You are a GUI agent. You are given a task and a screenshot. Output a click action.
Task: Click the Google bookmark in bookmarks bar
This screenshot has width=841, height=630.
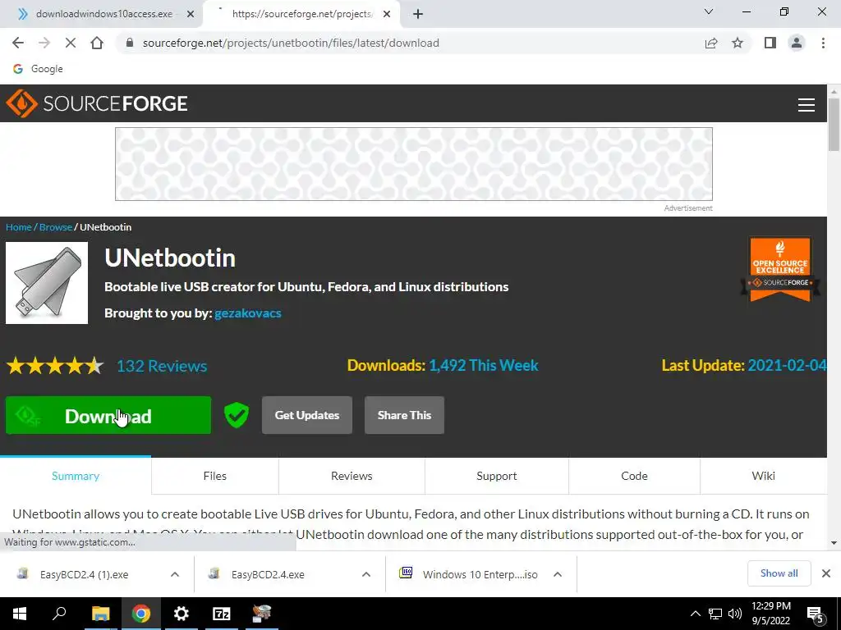pyautogui.click(x=38, y=69)
